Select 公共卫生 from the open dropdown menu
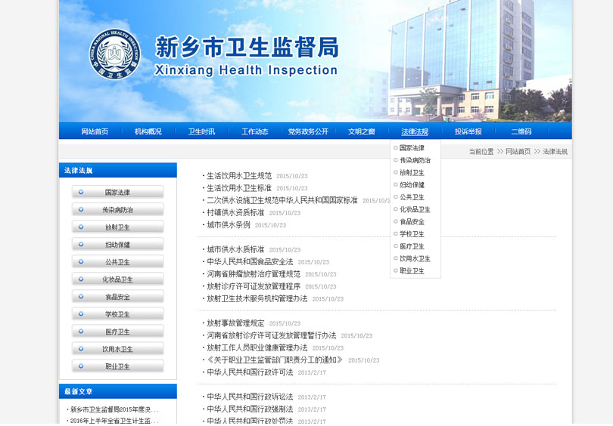Viewport: 613px width, 426px height. (412, 197)
